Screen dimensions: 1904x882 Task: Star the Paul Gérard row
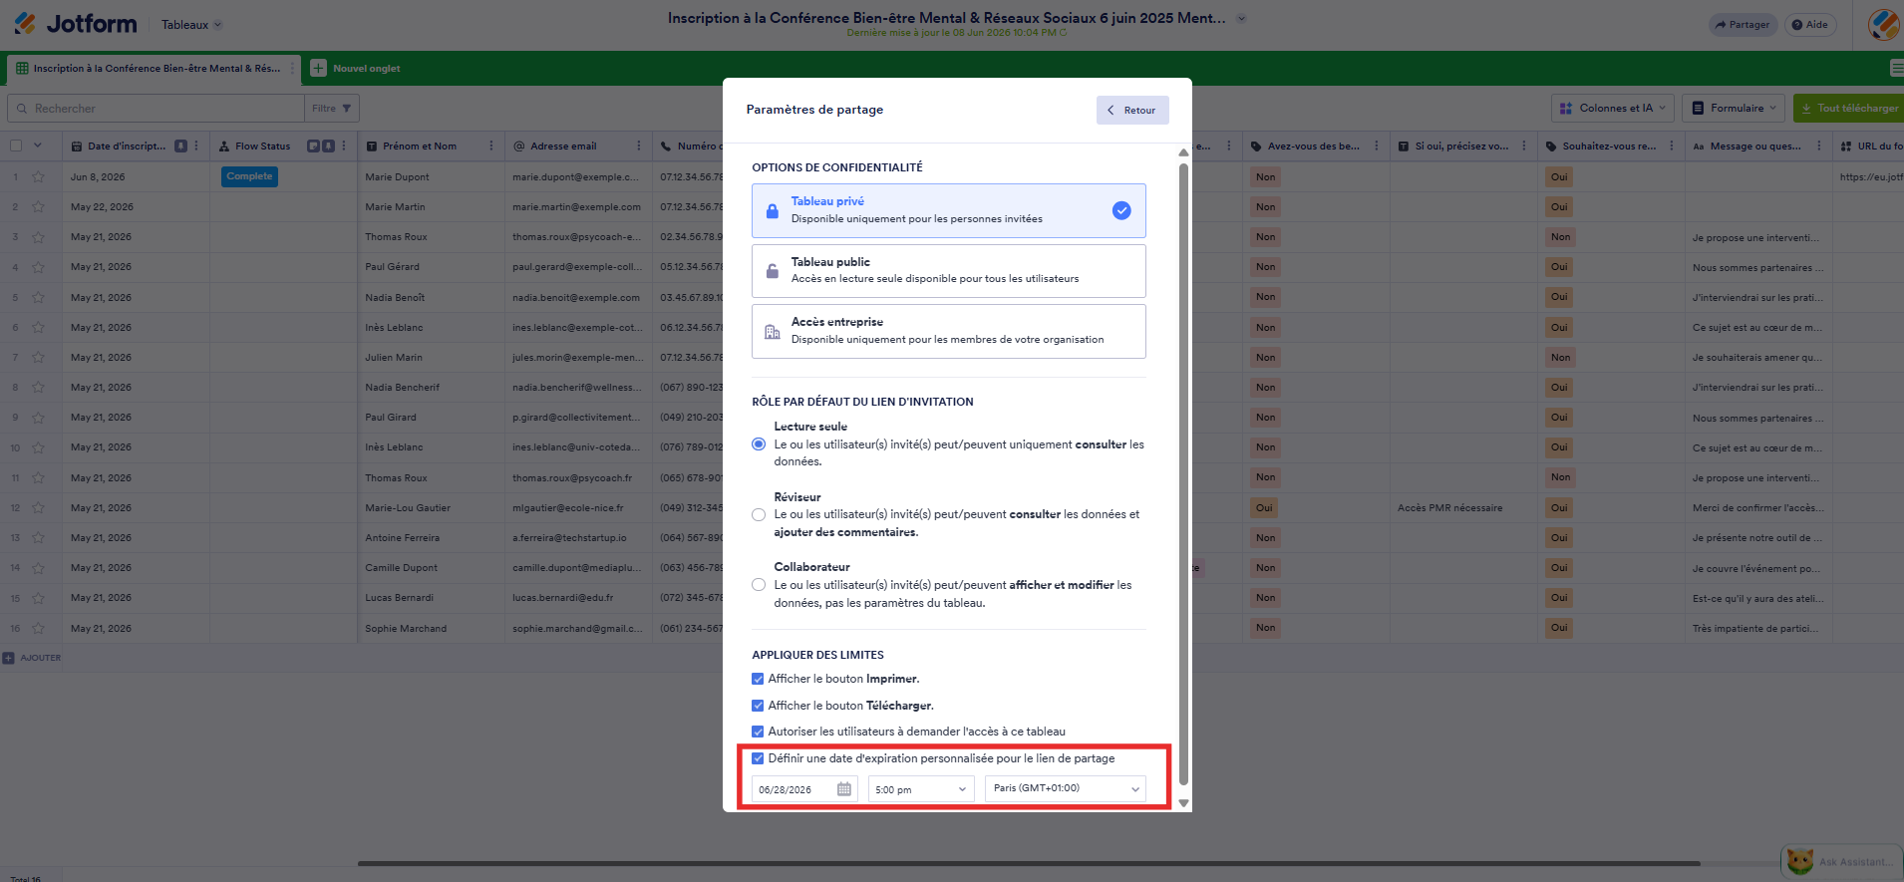click(38, 267)
